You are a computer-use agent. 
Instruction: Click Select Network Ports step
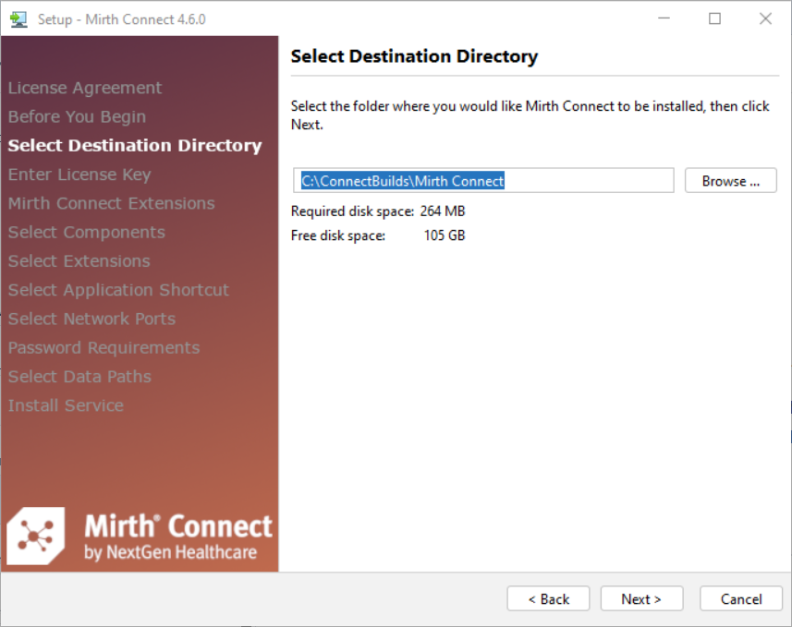point(91,319)
